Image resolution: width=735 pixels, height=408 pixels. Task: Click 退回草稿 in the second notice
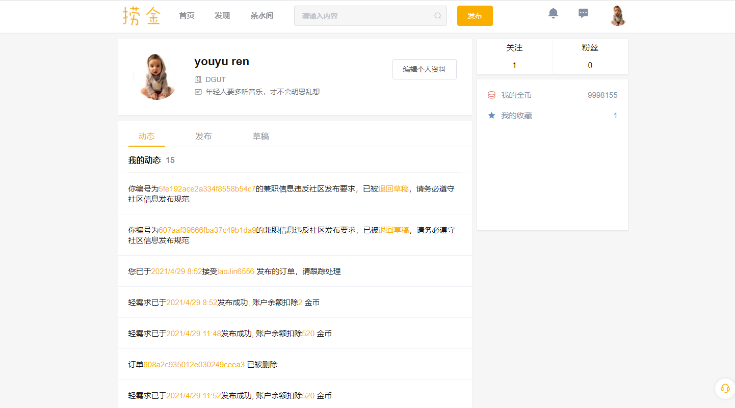pyautogui.click(x=393, y=230)
